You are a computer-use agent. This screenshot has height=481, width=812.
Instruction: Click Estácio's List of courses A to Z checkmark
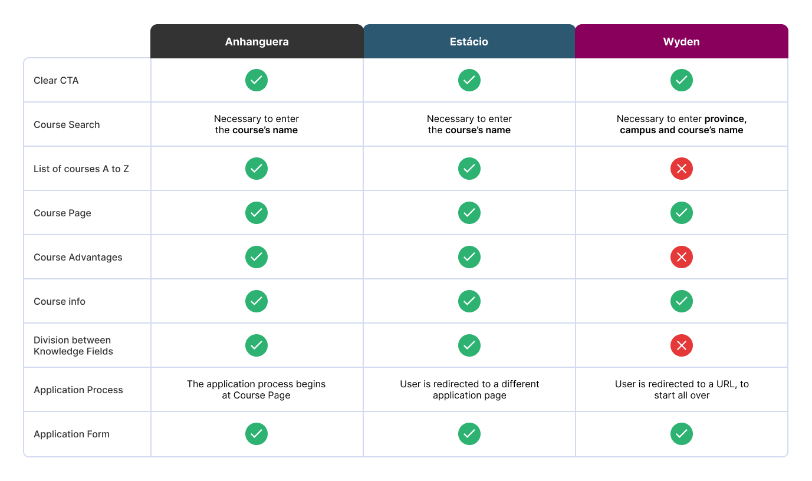click(469, 169)
